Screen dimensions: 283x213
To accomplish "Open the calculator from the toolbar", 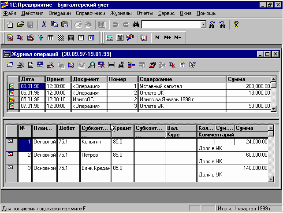I will (110, 38).
